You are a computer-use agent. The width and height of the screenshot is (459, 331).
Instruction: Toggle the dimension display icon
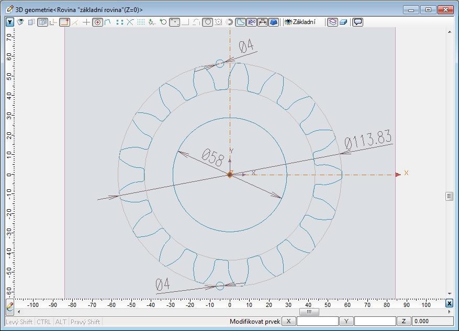pyautogui.click(x=263, y=22)
